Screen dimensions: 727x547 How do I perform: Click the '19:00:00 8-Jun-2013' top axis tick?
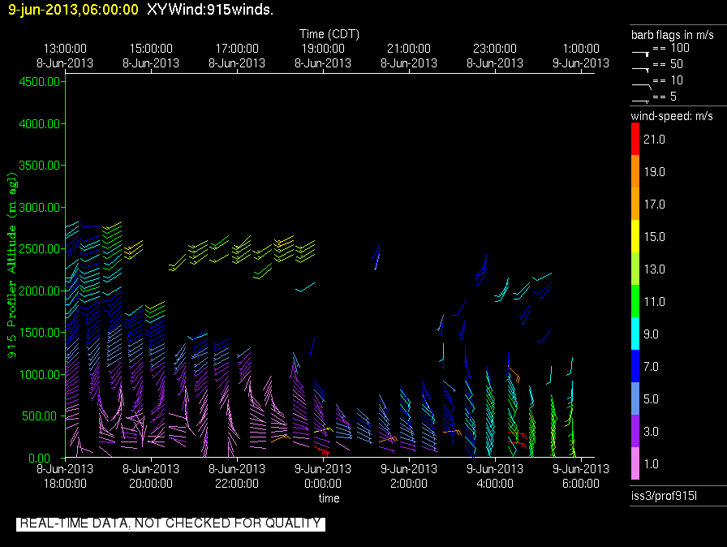[323, 56]
